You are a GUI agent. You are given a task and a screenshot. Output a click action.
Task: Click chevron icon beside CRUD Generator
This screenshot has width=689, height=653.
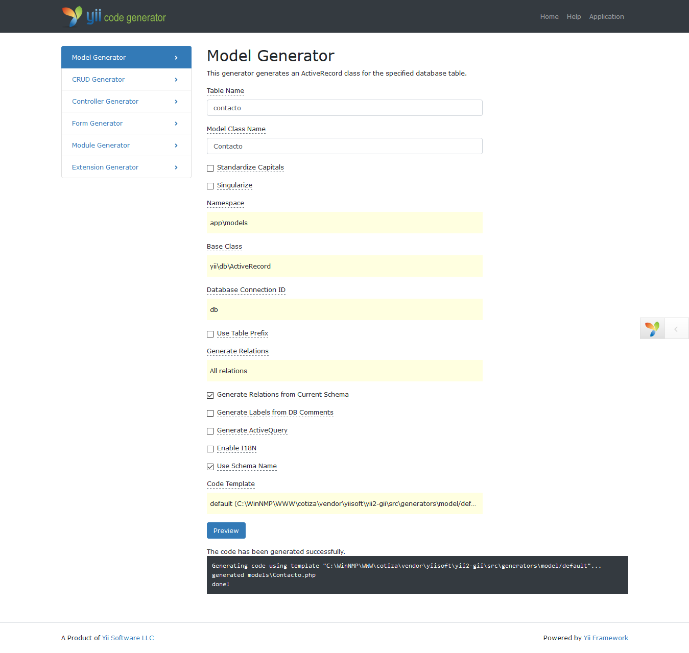[176, 80]
